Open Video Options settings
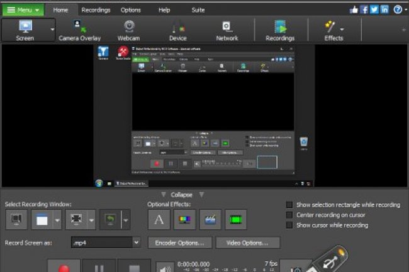Viewport: 409px width, 272px height. pos(248,242)
